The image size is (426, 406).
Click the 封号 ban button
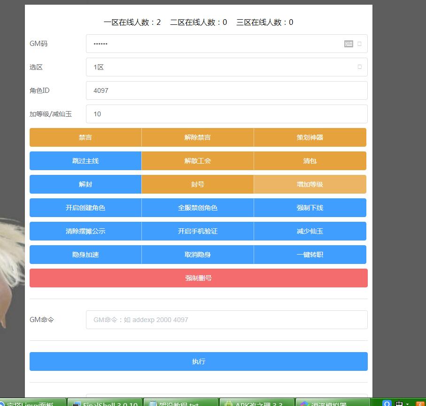coord(198,184)
